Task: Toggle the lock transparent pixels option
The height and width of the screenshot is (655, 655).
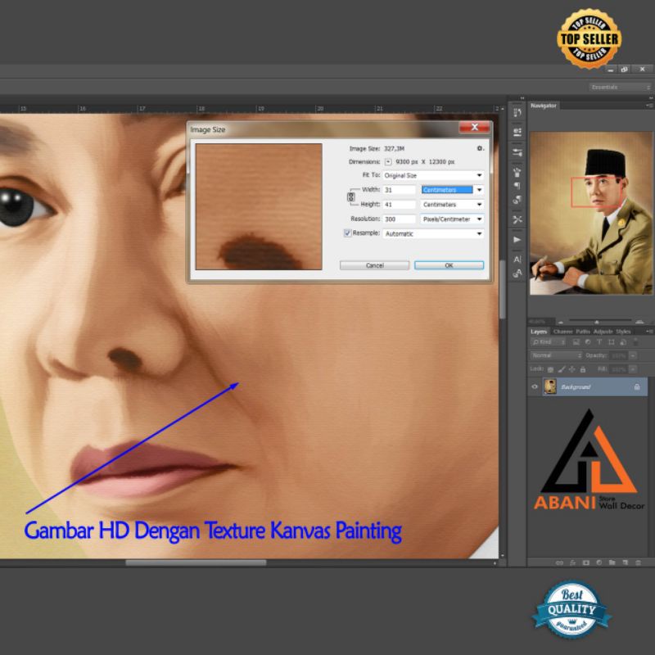Action: (549, 369)
